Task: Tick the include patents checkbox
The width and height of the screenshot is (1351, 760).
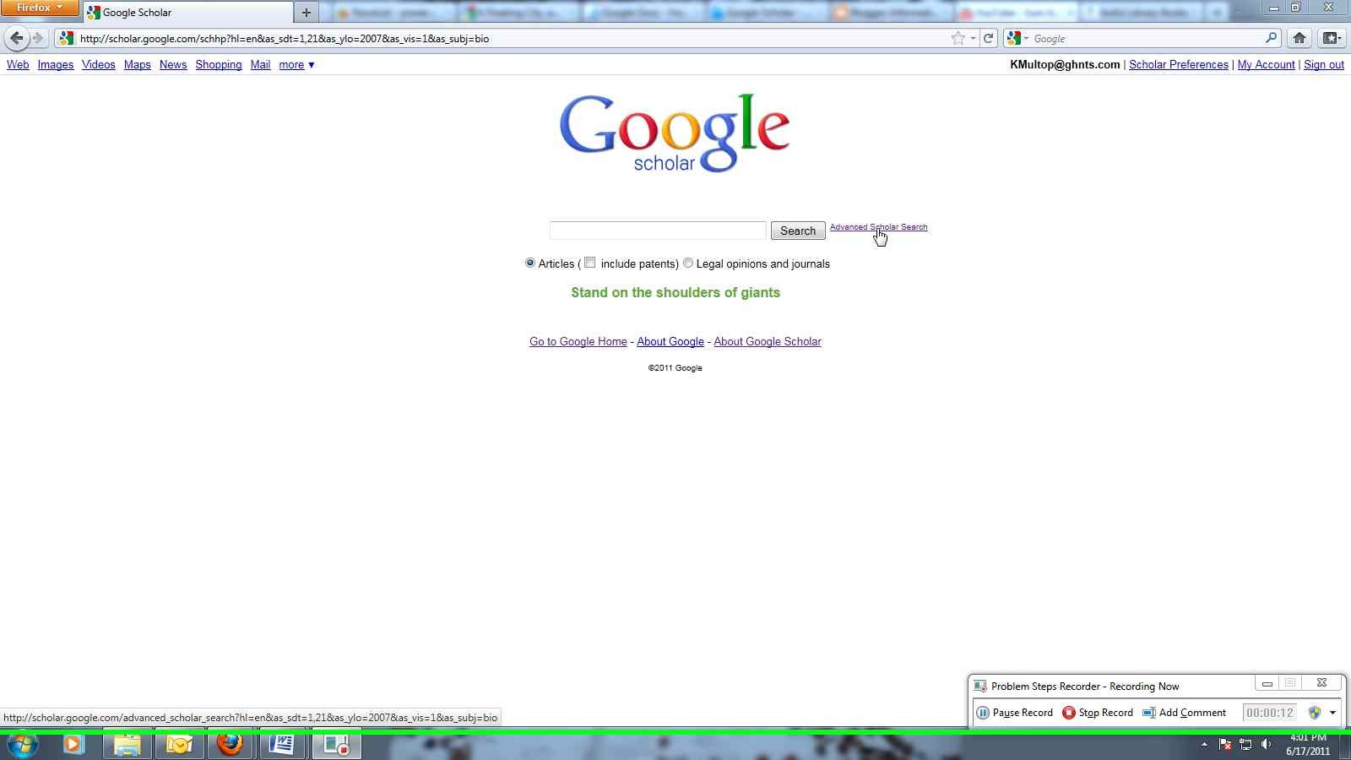Action: pyautogui.click(x=589, y=263)
